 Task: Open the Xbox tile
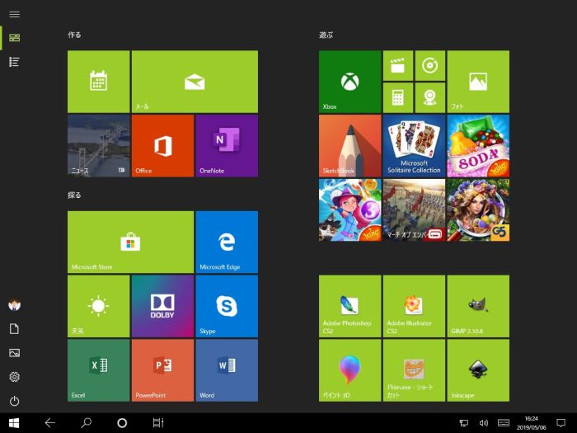349,82
